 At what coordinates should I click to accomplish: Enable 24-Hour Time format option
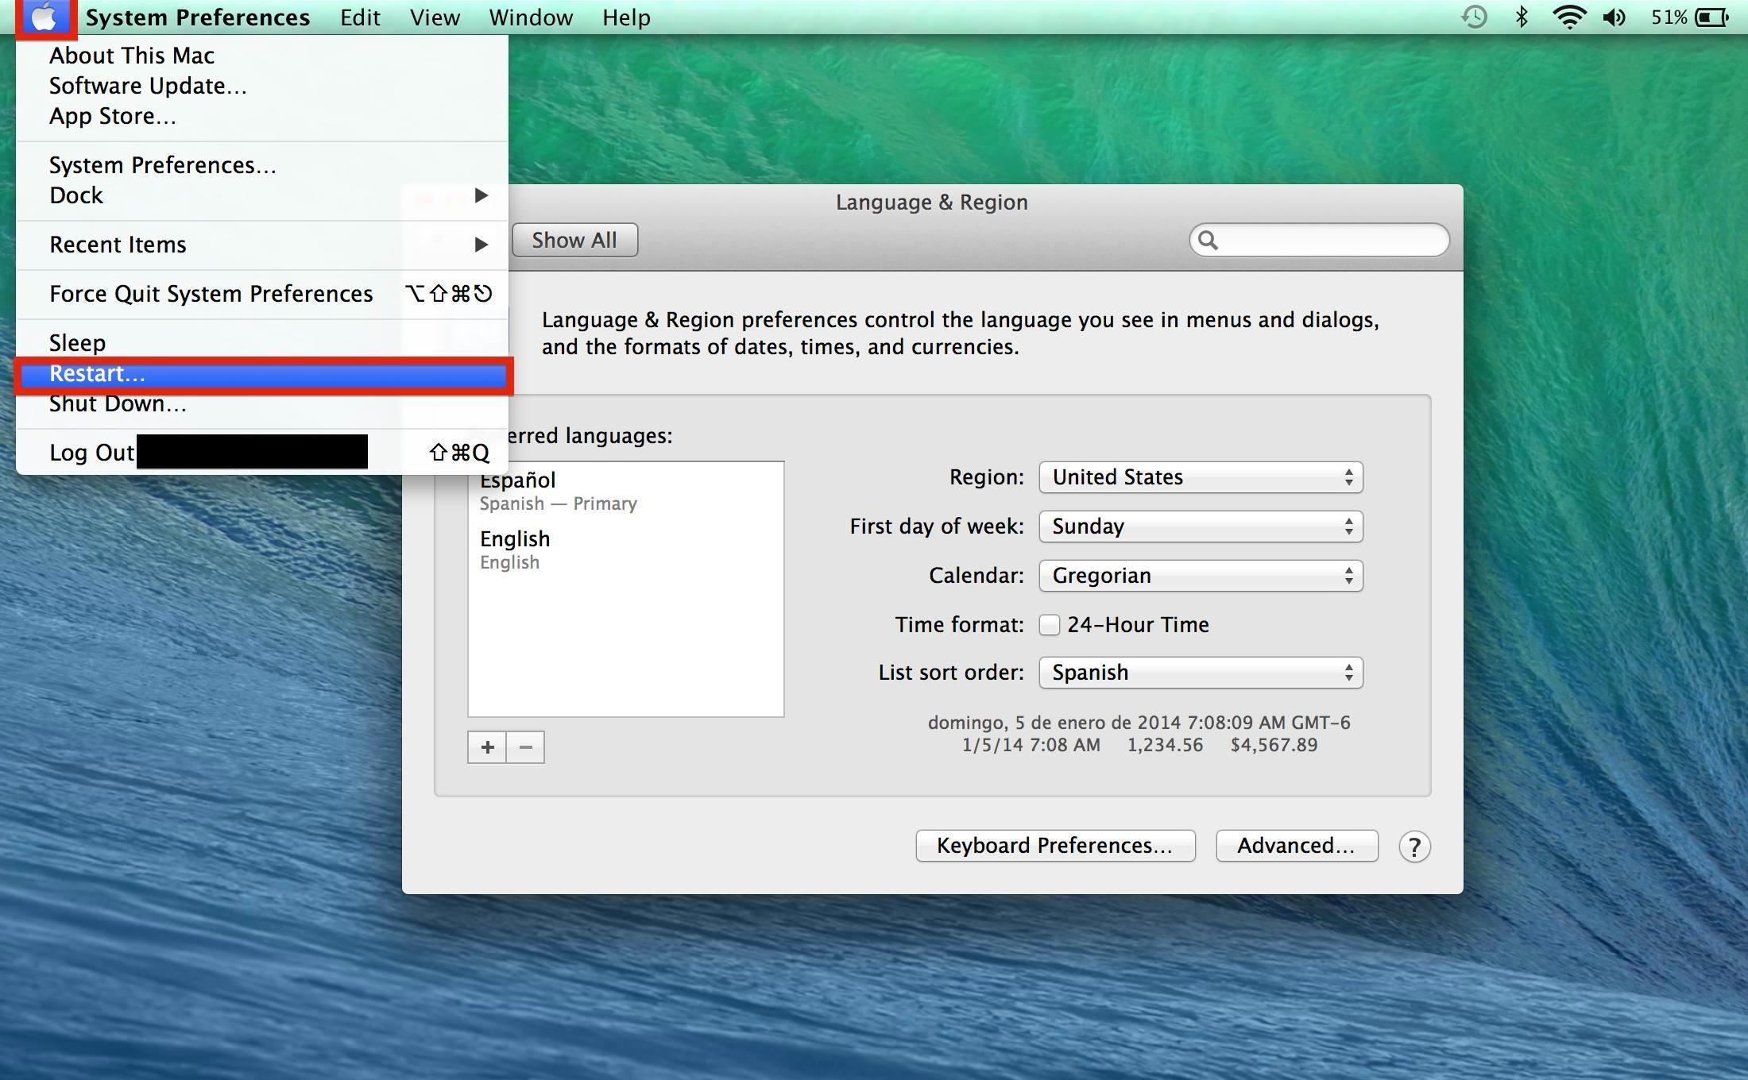pos(1049,623)
